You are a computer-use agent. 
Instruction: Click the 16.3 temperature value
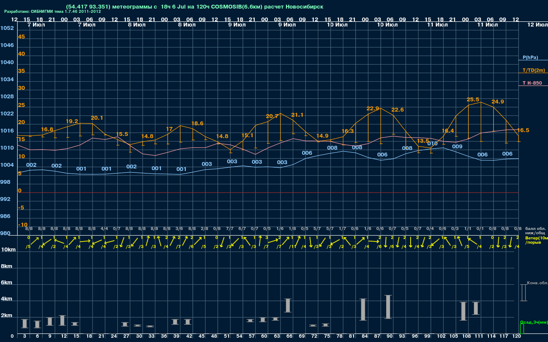click(348, 131)
